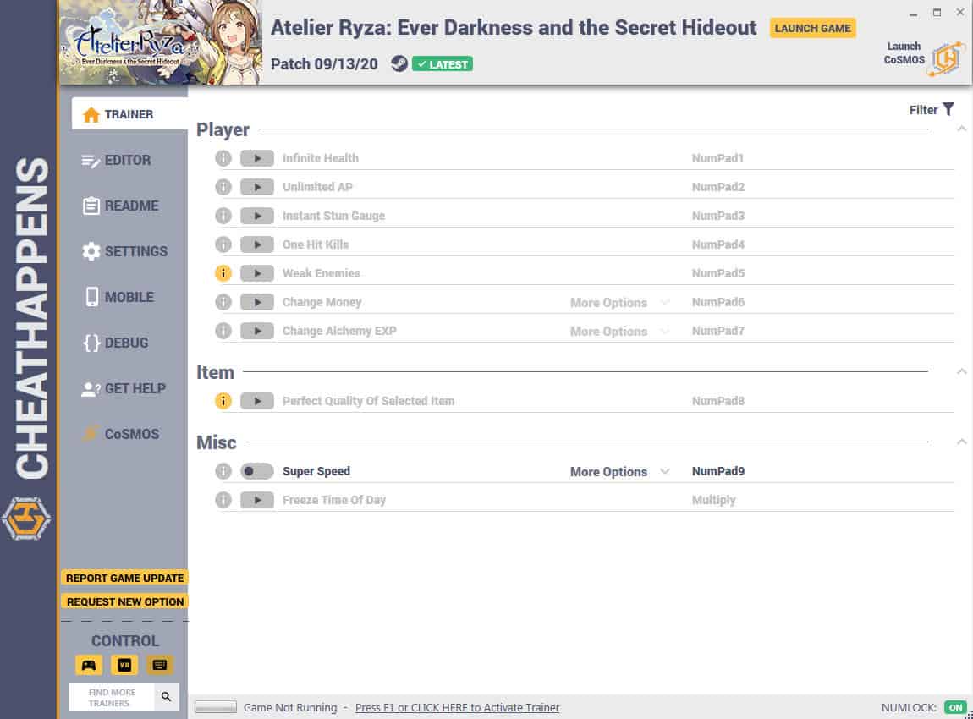Expand More Options for Super Speed
973x719 pixels.
[620, 471]
